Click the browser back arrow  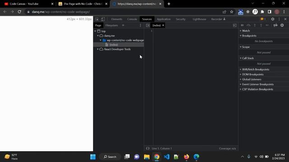coord(5,12)
